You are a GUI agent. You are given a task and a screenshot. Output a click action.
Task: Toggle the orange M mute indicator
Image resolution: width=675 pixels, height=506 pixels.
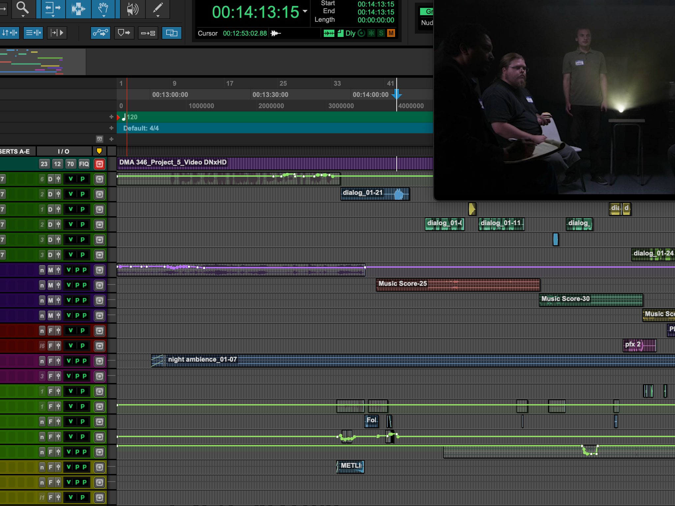click(391, 33)
